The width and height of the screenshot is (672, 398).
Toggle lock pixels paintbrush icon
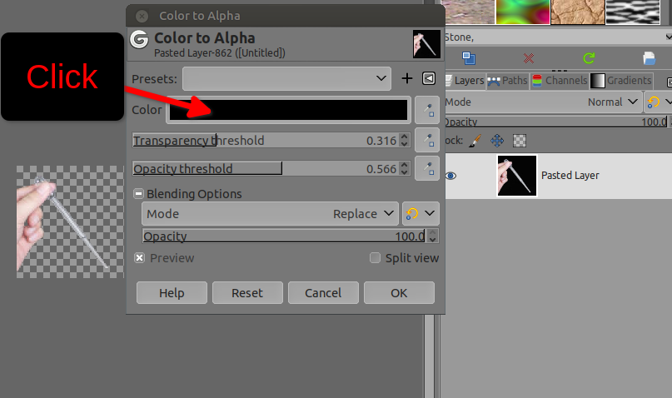[x=475, y=141]
